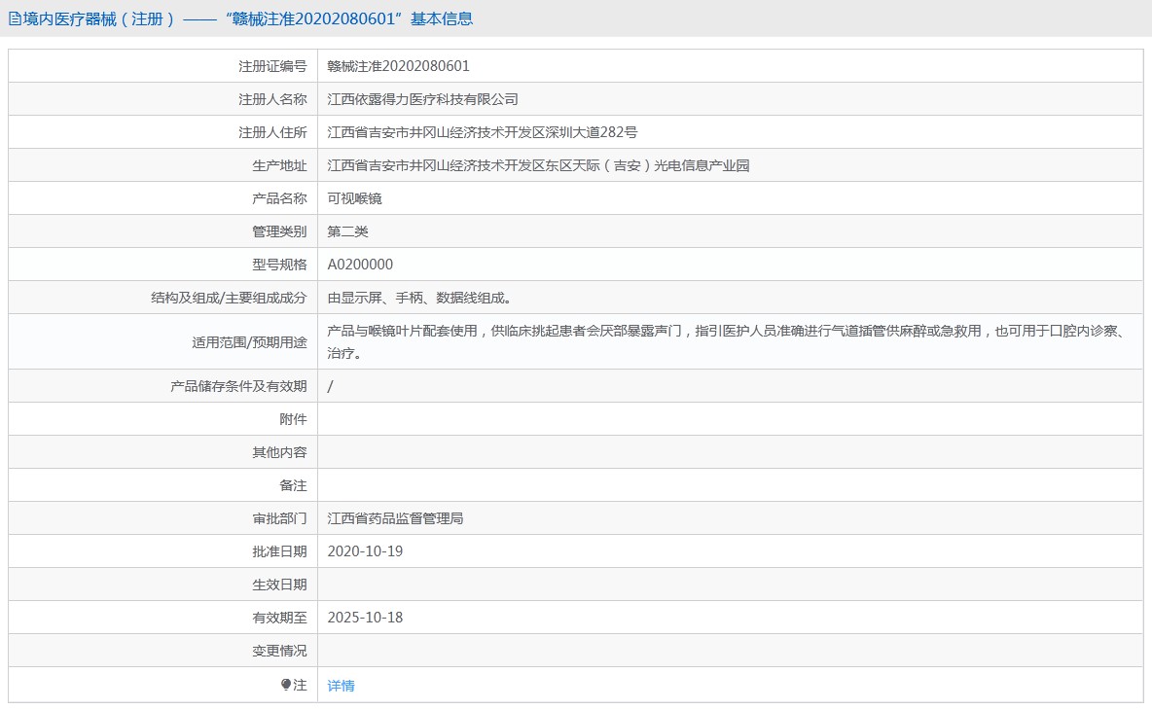Select the product name 可视喉镜
Screen dimensions: 1152x709
[x=355, y=198]
